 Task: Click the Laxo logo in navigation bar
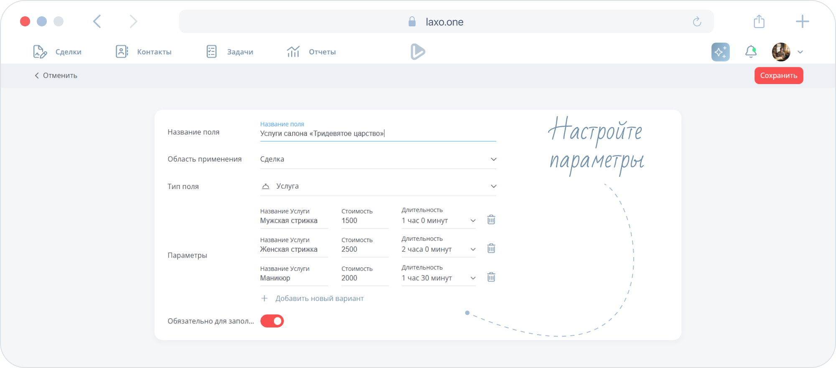click(x=418, y=52)
